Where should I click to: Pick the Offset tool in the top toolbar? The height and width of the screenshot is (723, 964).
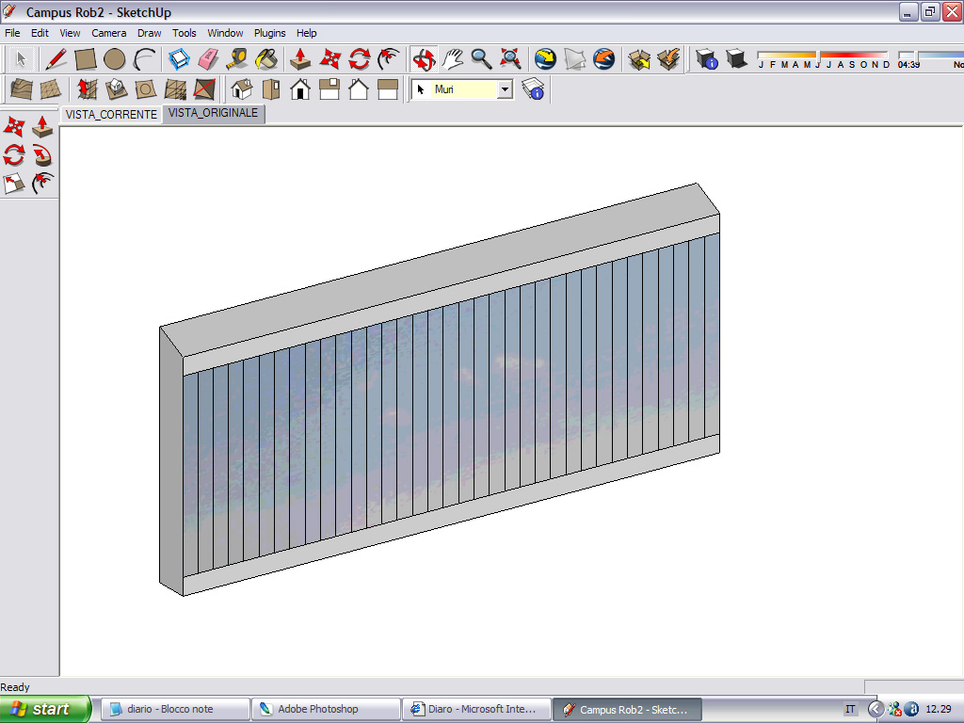tap(389, 59)
